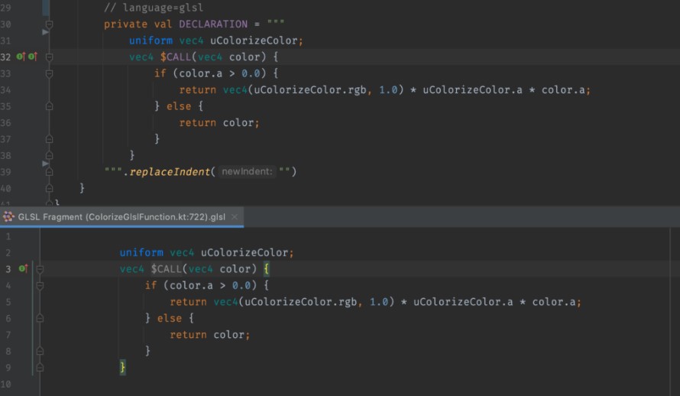Click the GLSL Fragment tab file icon

[9, 216]
